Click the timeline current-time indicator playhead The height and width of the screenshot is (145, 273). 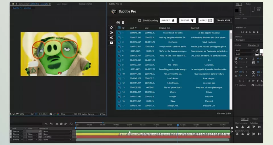tap(178, 125)
